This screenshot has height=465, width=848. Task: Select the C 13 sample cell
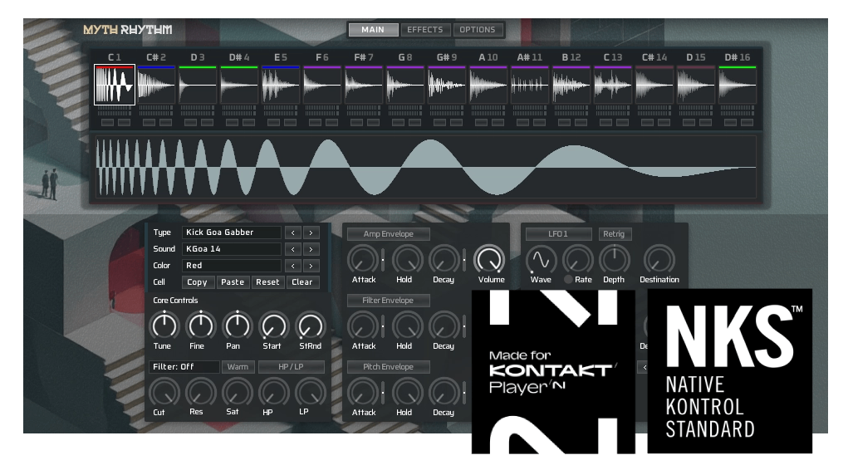(613, 85)
